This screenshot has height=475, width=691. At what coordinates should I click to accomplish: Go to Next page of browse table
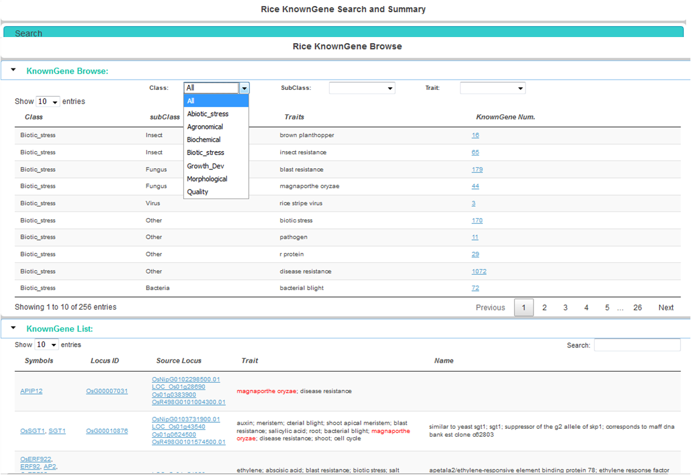[x=666, y=308]
